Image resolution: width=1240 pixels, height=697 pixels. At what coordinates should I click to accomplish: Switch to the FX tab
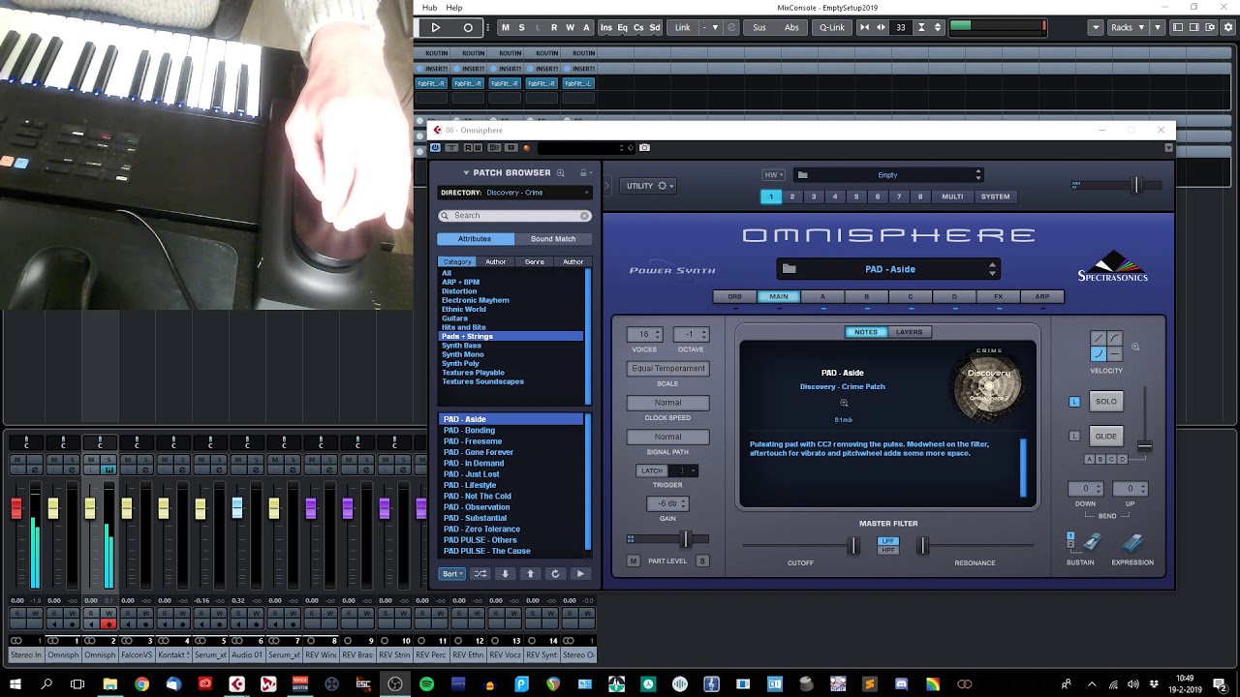pyautogui.click(x=998, y=297)
